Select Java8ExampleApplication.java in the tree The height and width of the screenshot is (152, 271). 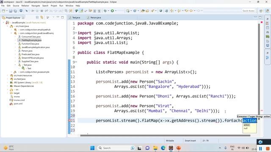click(x=36, y=47)
